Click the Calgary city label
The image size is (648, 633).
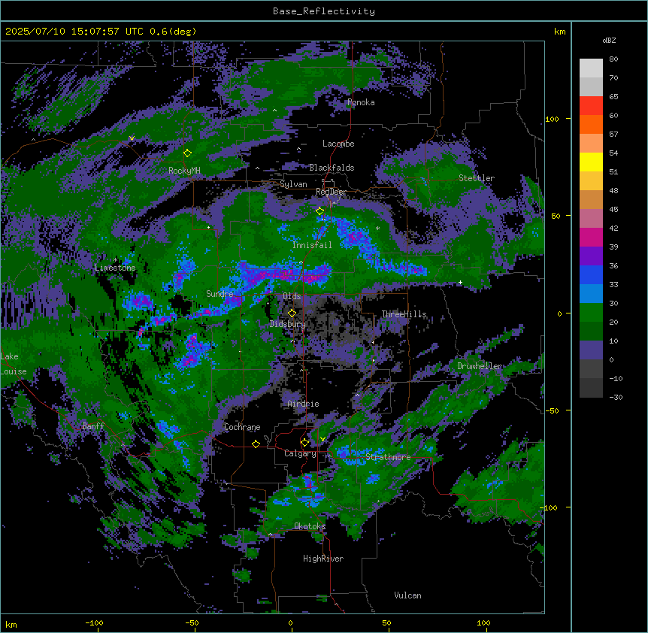click(300, 453)
